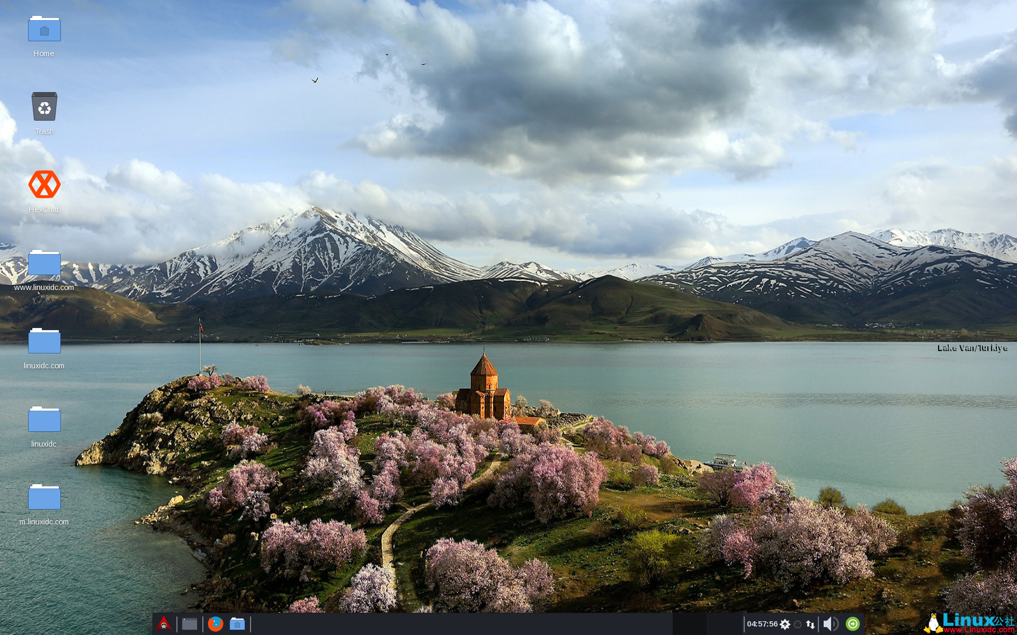Image resolution: width=1017 pixels, height=635 pixels.
Task: Open the HexChat IRC client
Action: click(44, 184)
